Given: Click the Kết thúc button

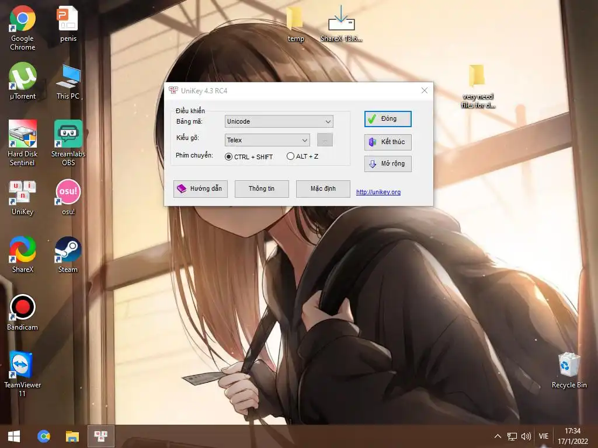Looking at the screenshot, I should pos(388,142).
